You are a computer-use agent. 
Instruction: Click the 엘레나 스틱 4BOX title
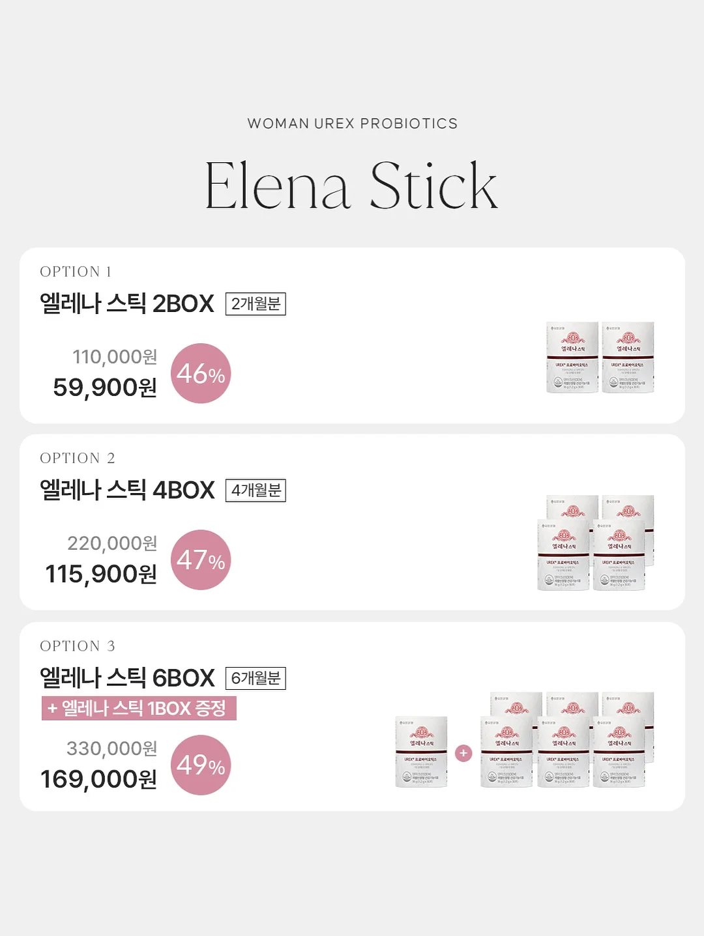click(x=127, y=490)
